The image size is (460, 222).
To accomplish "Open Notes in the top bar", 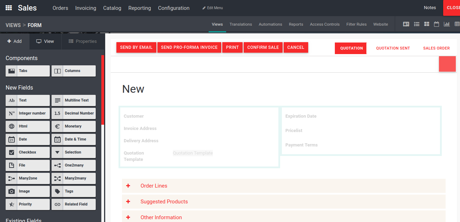I will [430, 8].
